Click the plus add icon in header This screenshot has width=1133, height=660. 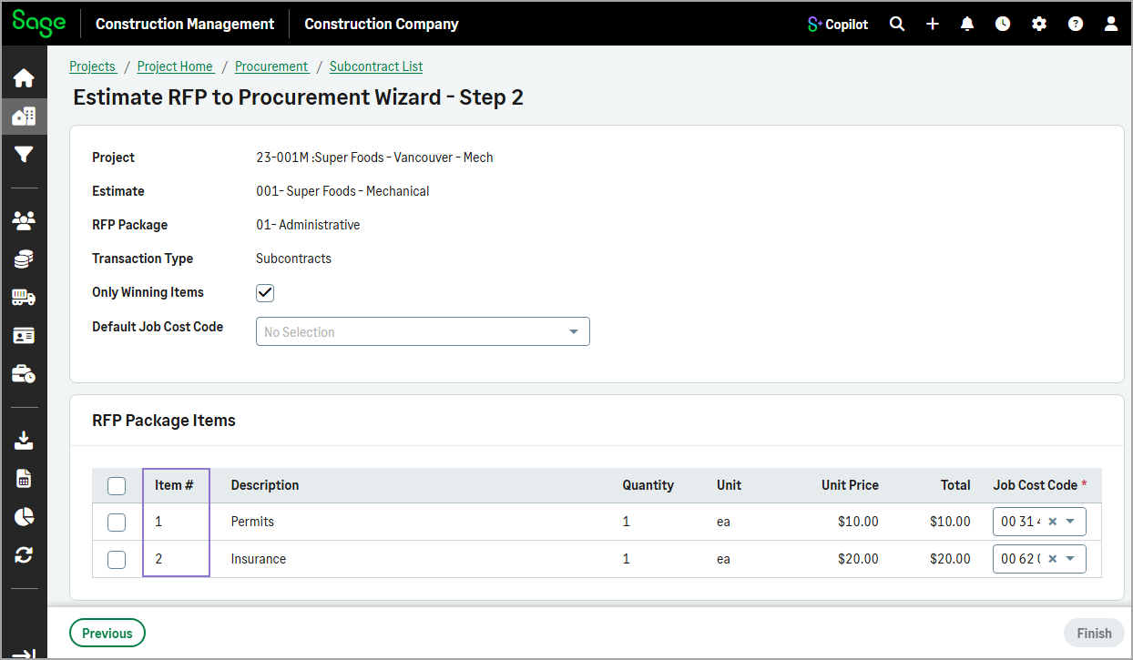click(x=933, y=24)
